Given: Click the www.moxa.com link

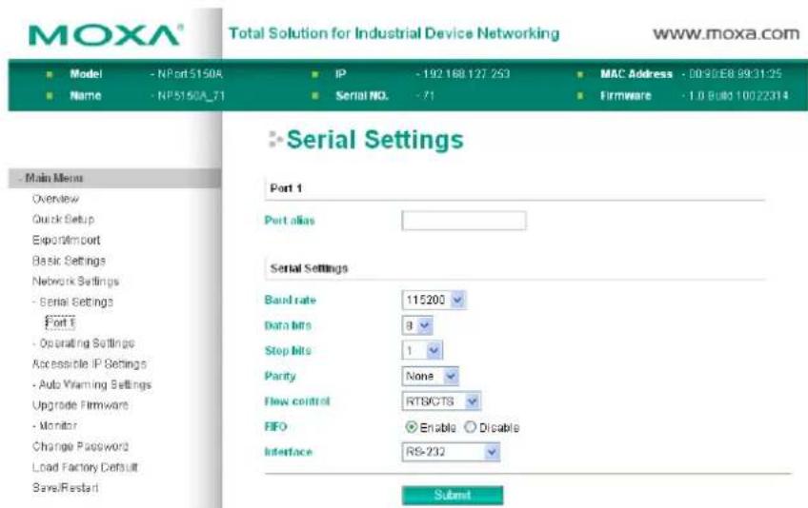Looking at the screenshot, I should tap(726, 34).
